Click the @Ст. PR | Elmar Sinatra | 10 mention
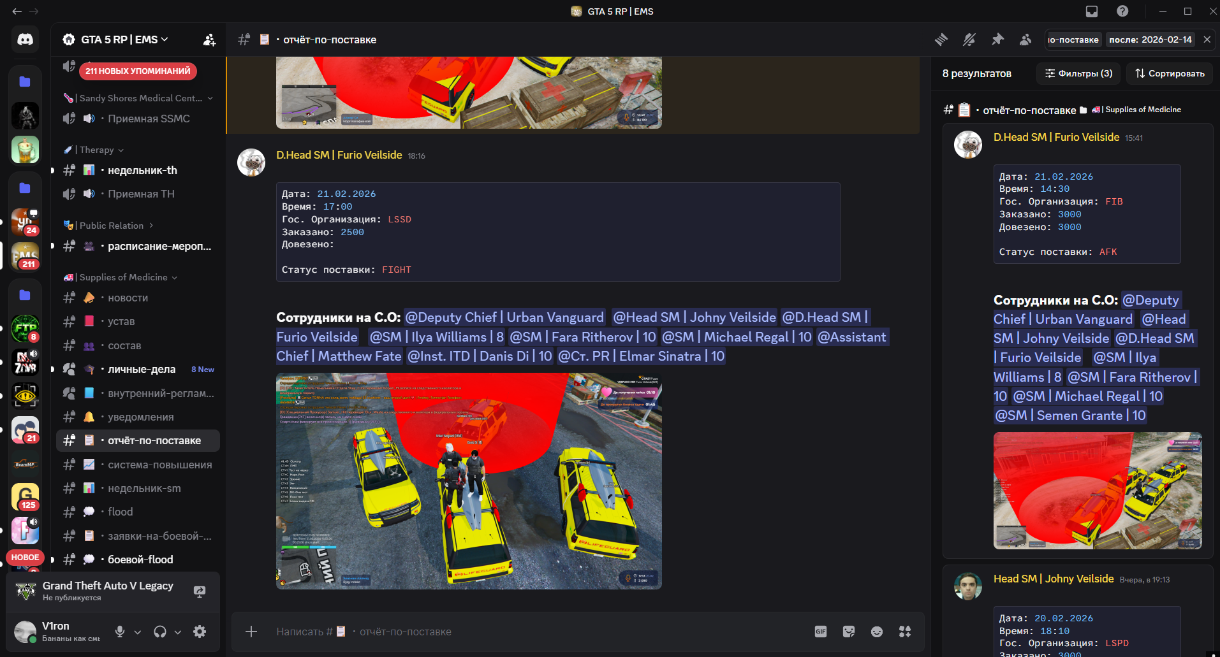Screen dimensions: 1220x657 click(641, 356)
